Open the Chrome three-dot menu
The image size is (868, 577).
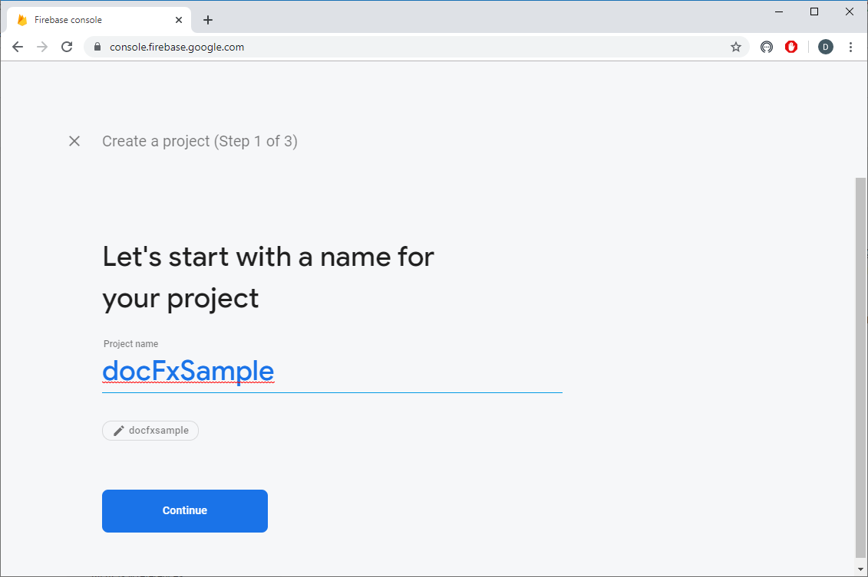[x=850, y=47]
